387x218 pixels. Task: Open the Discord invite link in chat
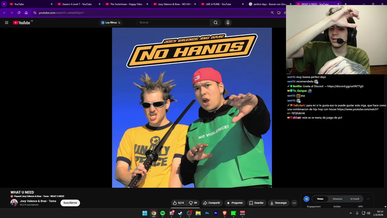click(345, 86)
